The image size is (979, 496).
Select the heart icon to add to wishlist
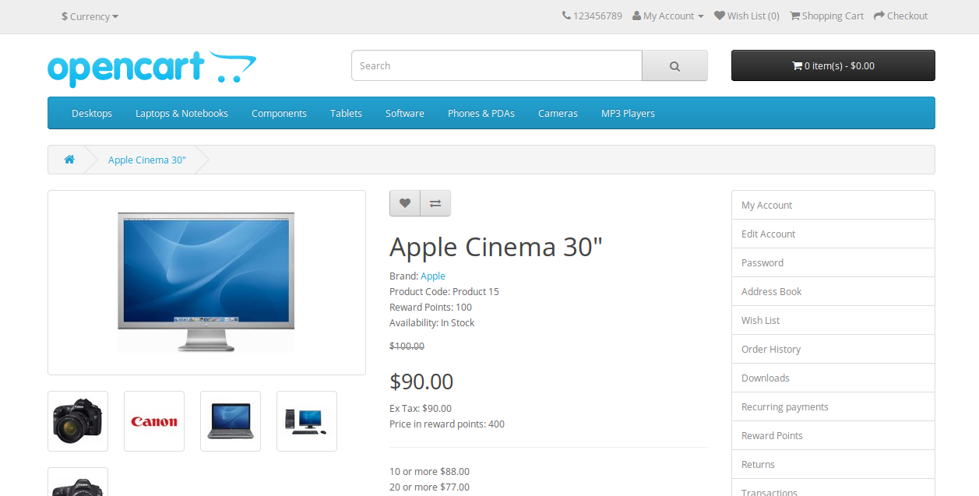pos(405,203)
